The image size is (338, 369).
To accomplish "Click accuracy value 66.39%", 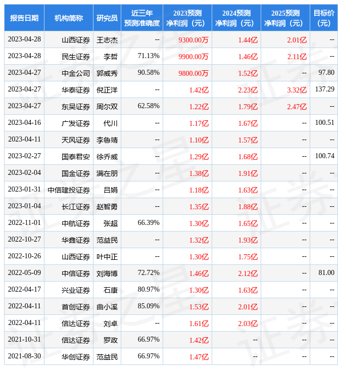I will click(149, 222).
